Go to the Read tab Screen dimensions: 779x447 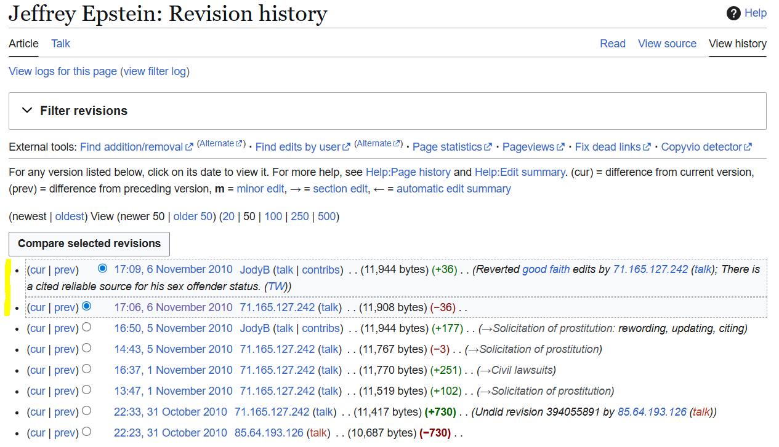613,44
